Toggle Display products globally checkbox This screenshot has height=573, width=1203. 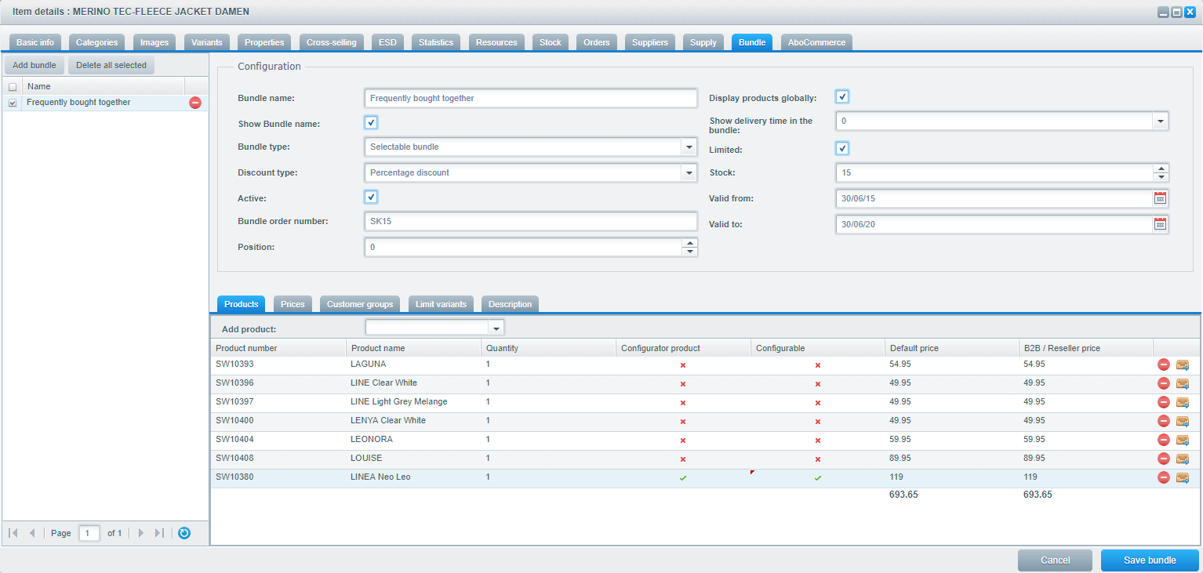point(842,96)
